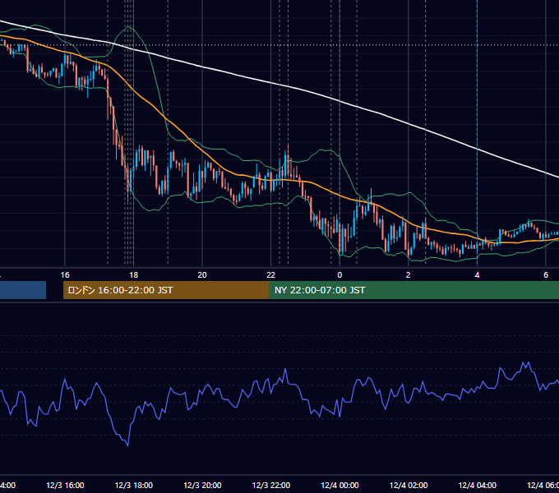Click the hour label 16 on the time axis
This screenshot has height=493, width=559.
coord(65,275)
